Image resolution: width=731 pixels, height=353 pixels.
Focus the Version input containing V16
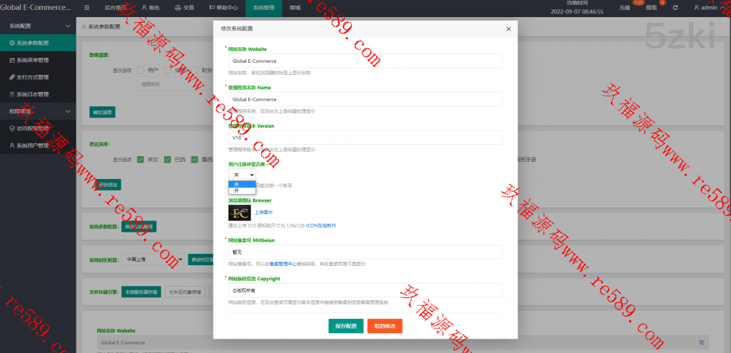tap(365, 138)
